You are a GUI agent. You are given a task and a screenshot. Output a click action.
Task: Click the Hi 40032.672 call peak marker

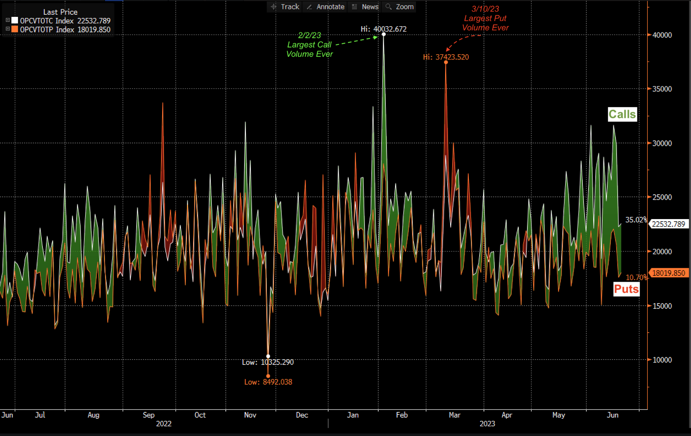click(x=384, y=34)
